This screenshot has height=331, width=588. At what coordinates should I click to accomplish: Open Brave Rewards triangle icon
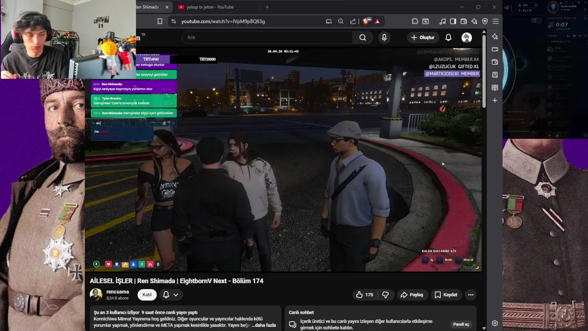tap(377, 21)
